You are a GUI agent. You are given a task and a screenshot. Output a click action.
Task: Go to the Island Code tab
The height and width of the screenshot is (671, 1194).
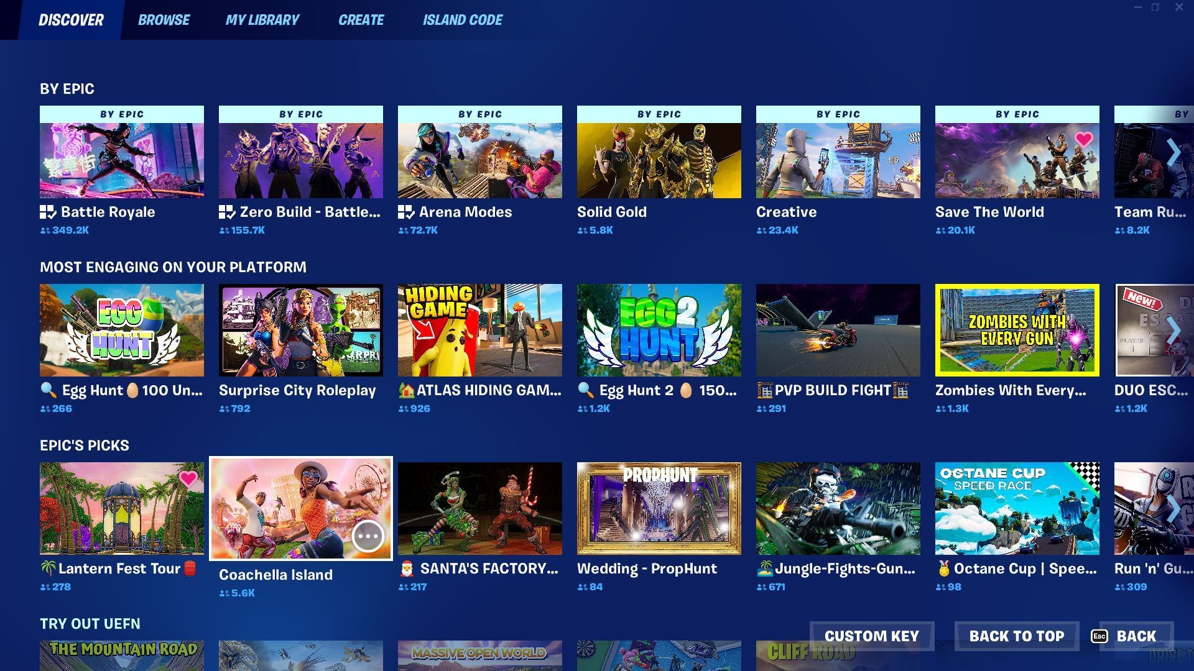pyautogui.click(x=463, y=20)
